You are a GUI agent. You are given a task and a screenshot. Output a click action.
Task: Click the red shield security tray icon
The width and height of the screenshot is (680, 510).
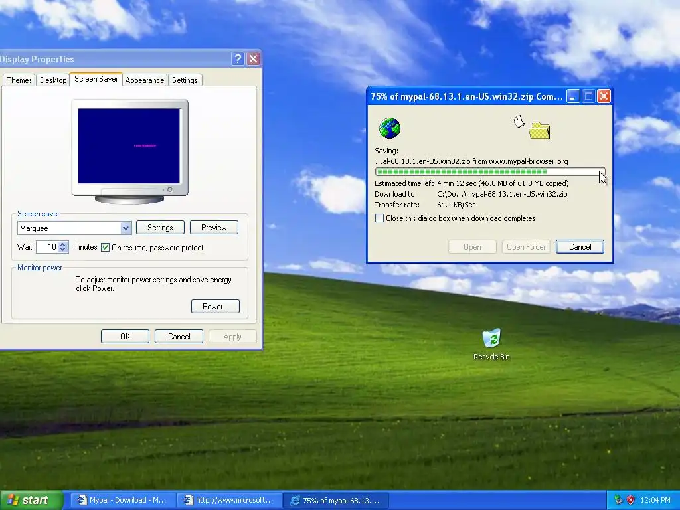pos(631,500)
